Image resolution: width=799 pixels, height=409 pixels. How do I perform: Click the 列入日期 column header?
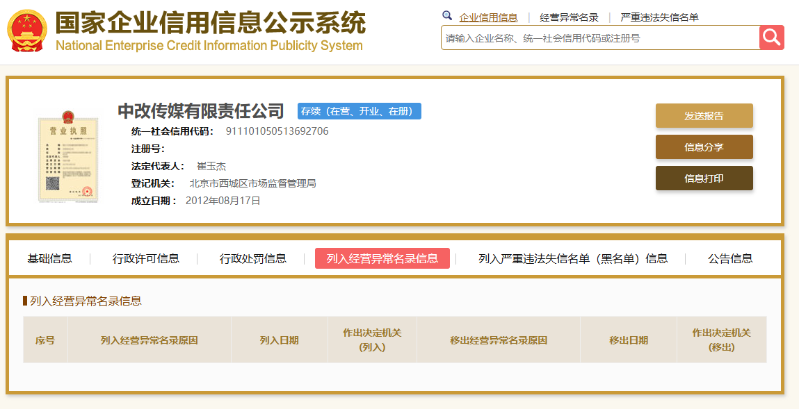(x=280, y=340)
